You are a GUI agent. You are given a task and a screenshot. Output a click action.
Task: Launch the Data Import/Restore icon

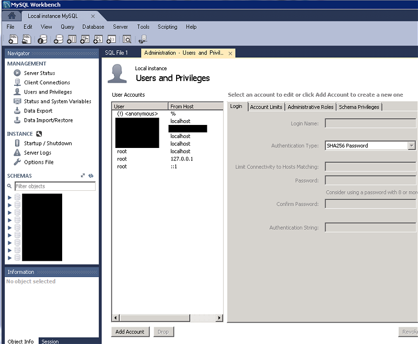[x=17, y=120]
